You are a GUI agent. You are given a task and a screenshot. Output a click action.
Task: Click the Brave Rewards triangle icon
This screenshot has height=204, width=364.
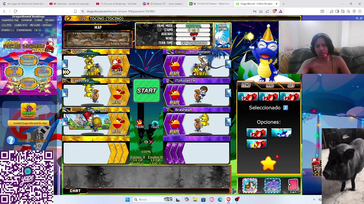[280, 11]
